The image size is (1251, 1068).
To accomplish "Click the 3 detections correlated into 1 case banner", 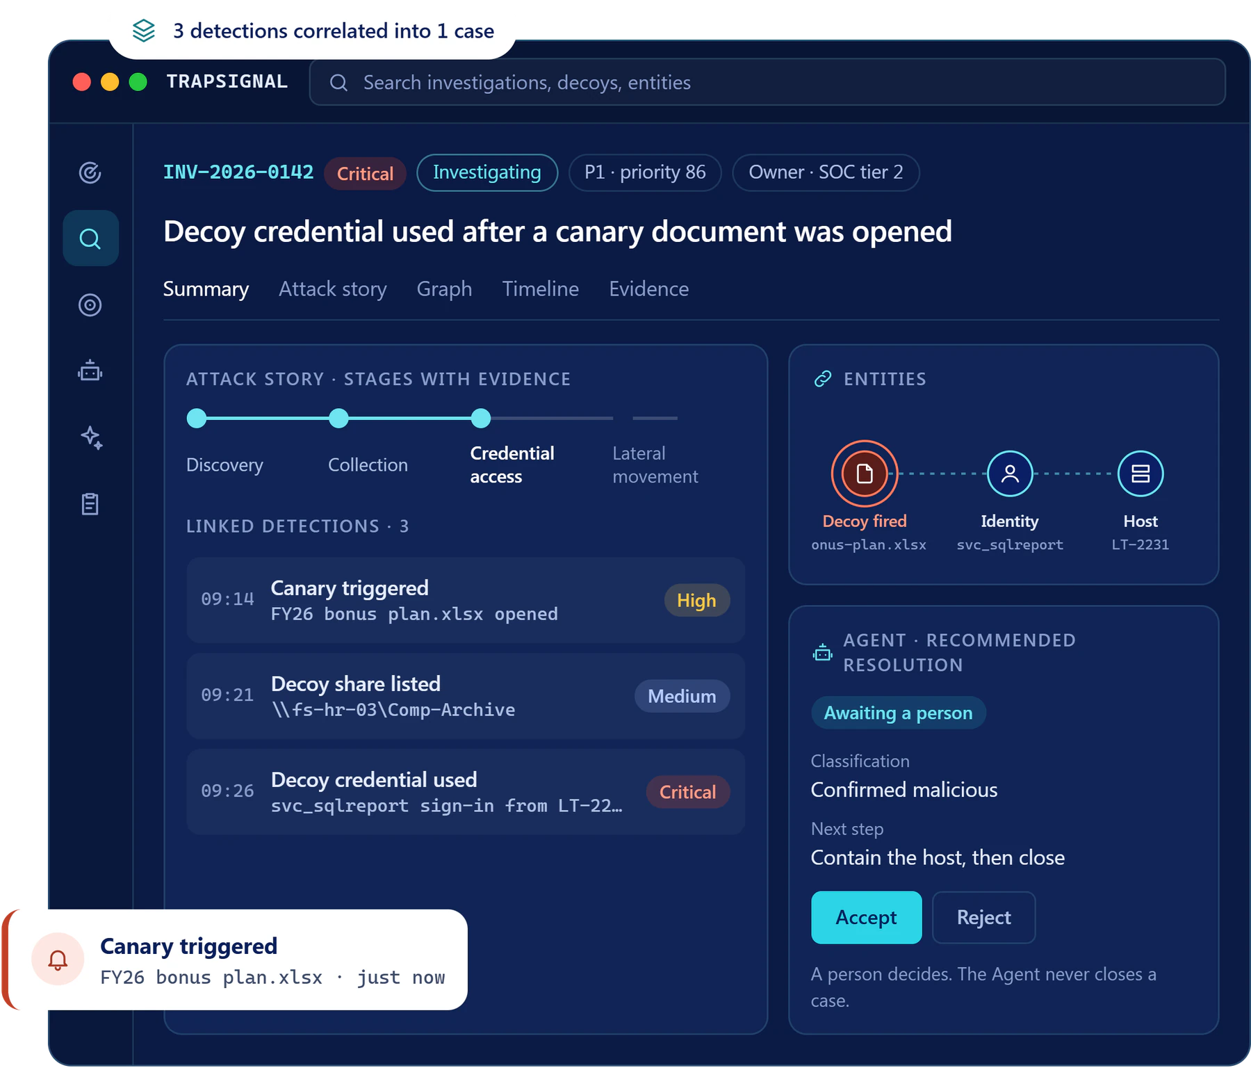I will (x=313, y=31).
